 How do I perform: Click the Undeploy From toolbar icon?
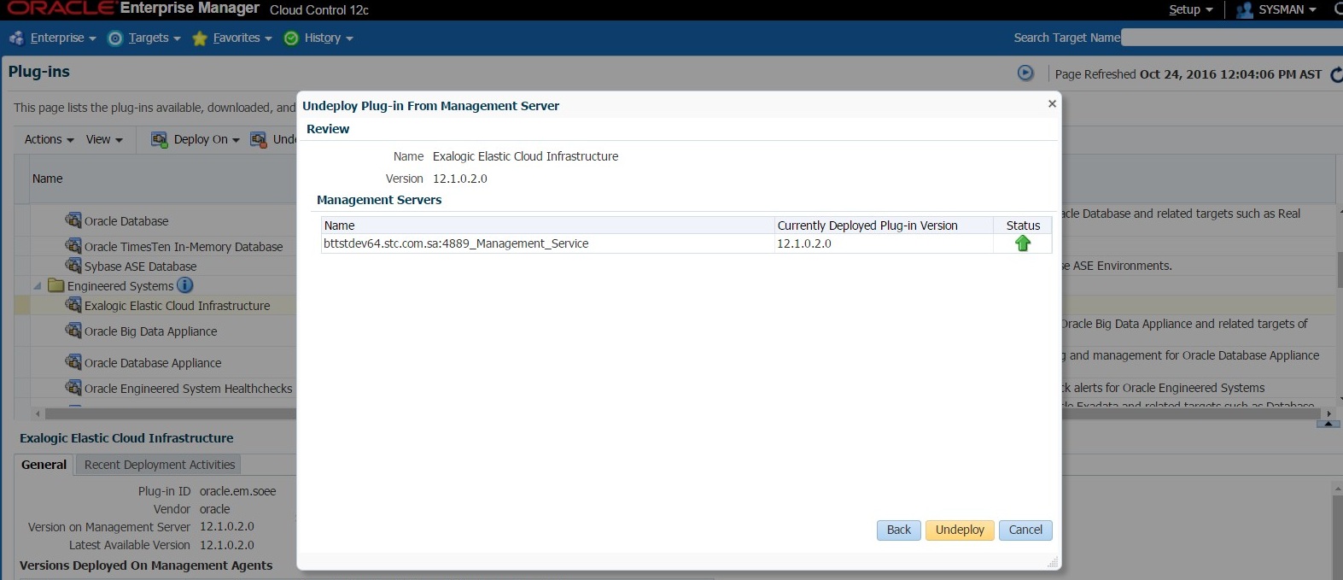258,139
